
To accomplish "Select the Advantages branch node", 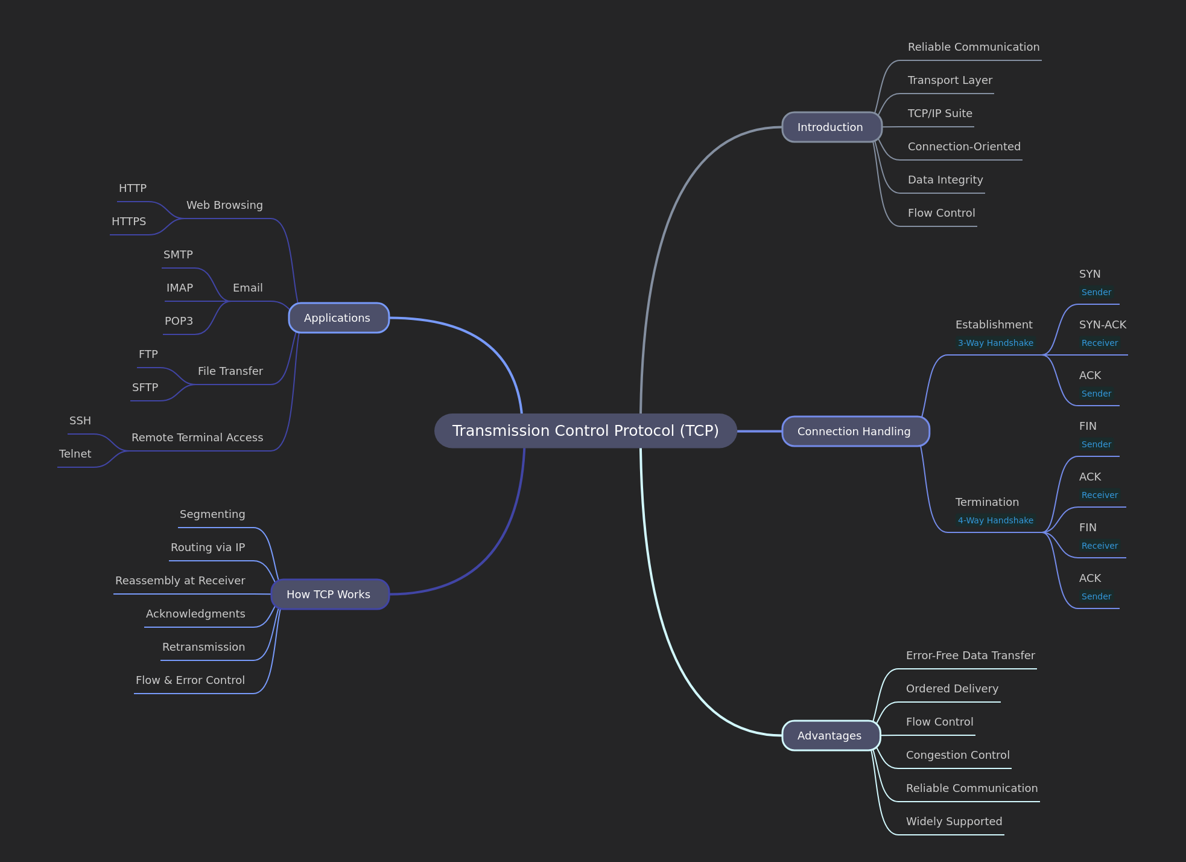I will pyautogui.click(x=830, y=735).
